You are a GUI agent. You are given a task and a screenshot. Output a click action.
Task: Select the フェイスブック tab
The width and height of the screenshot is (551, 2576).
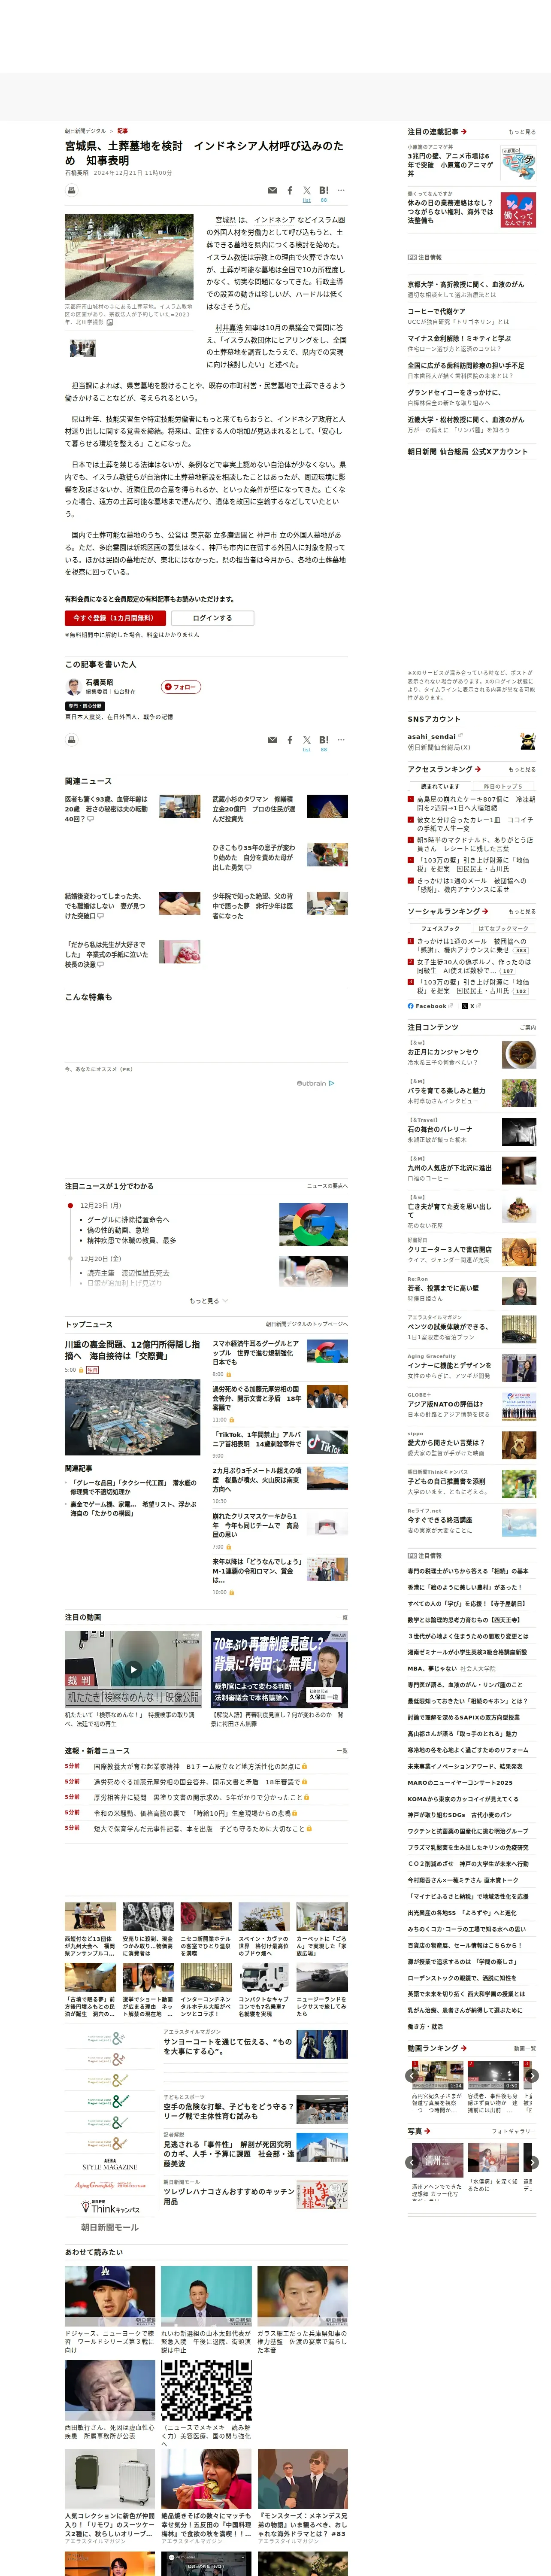[x=440, y=928]
